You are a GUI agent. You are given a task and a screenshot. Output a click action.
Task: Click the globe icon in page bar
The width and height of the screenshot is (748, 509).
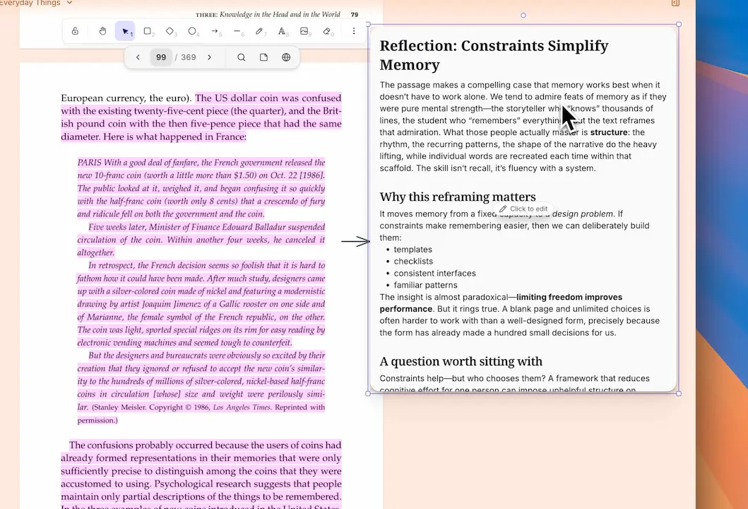pyautogui.click(x=286, y=57)
